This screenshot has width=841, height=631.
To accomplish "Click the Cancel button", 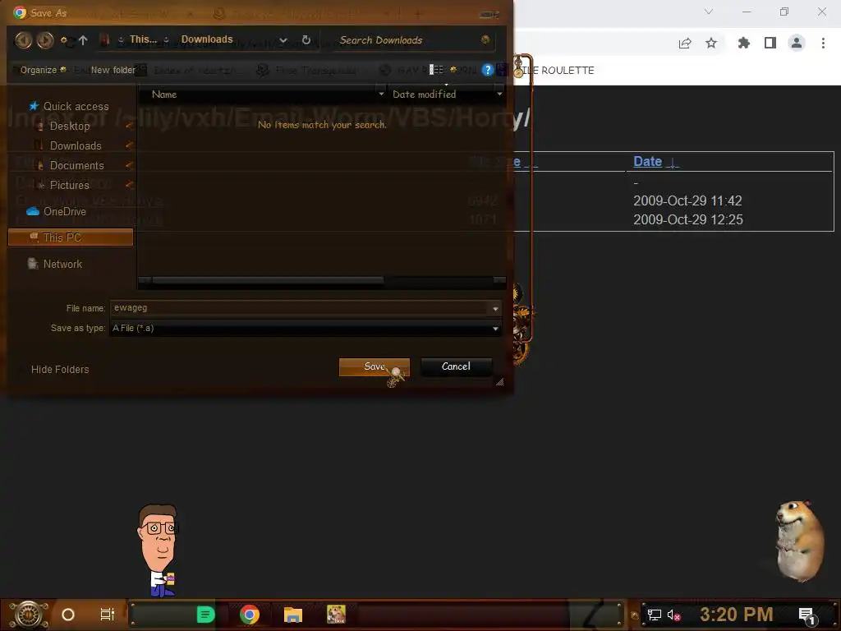I will coord(456,366).
